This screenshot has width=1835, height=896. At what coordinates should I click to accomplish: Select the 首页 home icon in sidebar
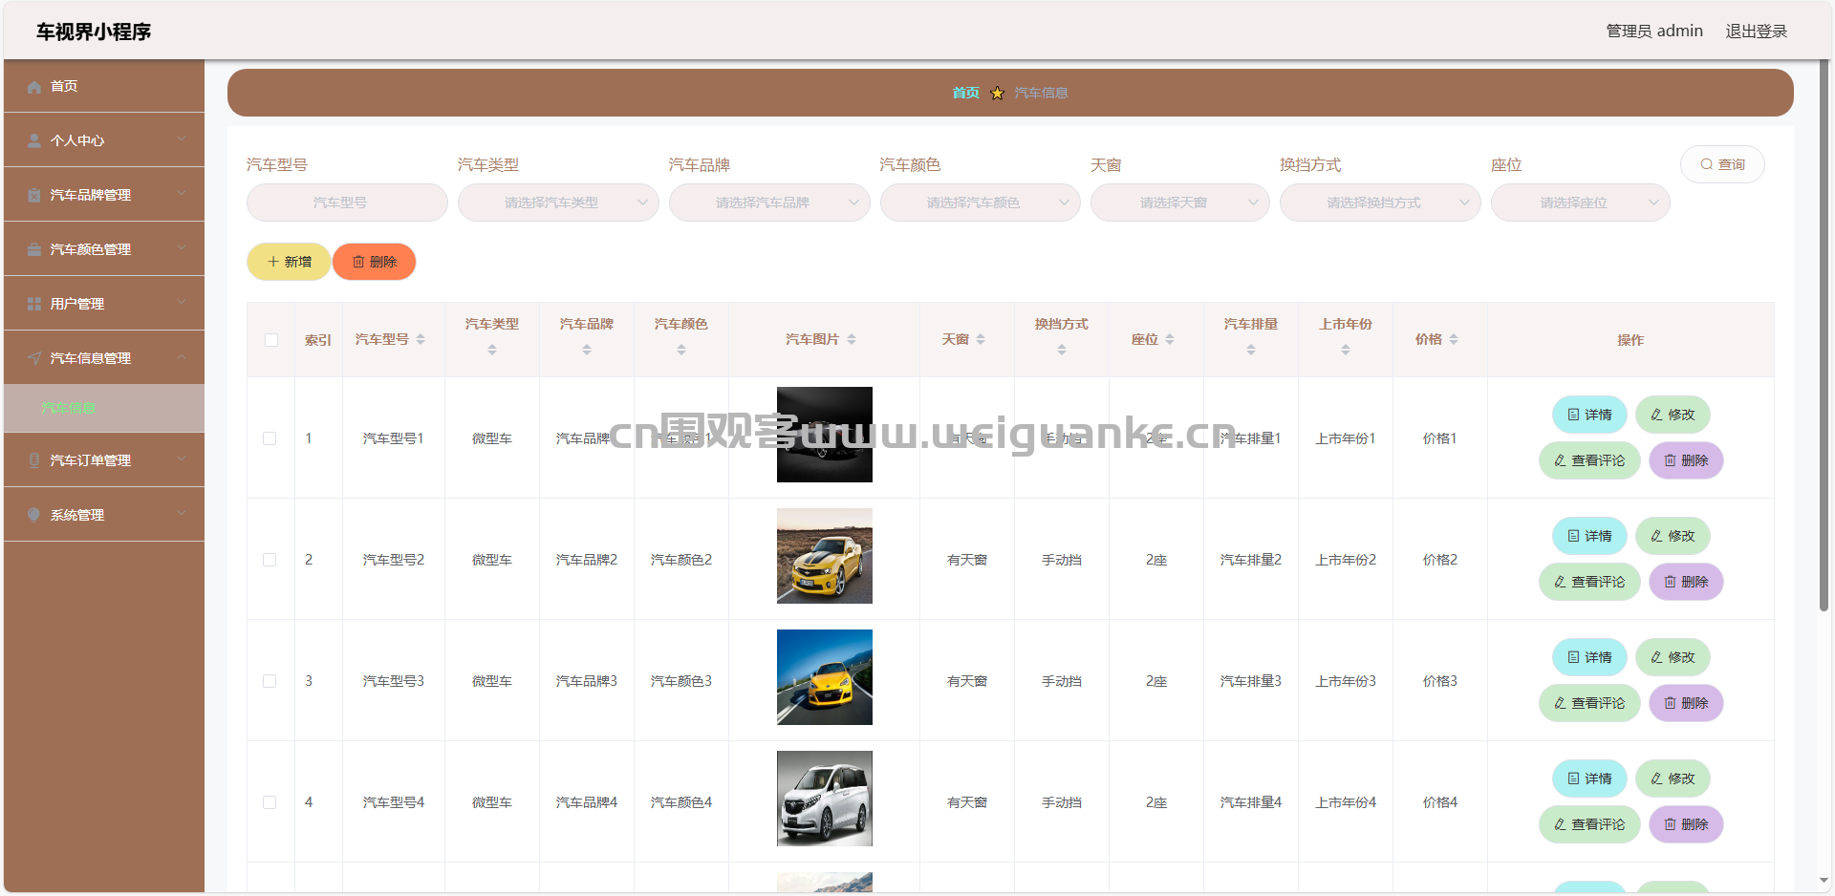32,86
